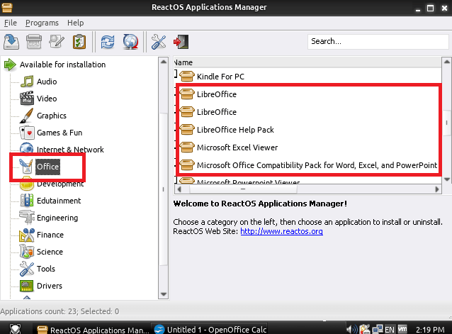Click the horizontal scrollbar thumb in the application list

243,189
